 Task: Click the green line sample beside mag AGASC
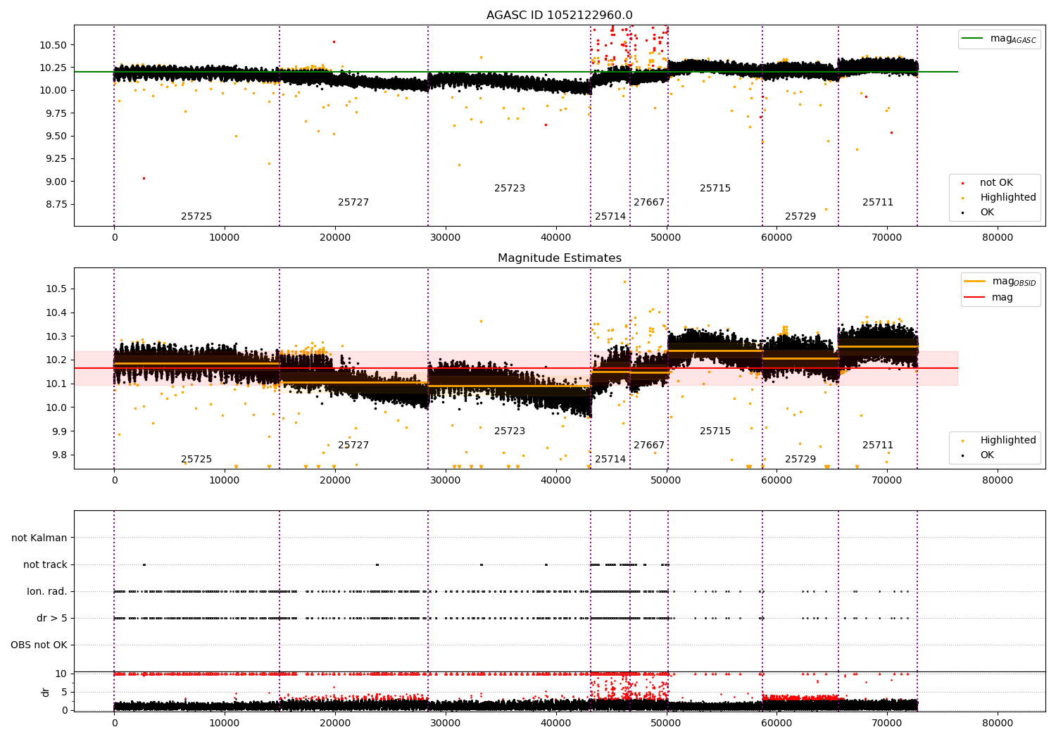click(x=973, y=39)
